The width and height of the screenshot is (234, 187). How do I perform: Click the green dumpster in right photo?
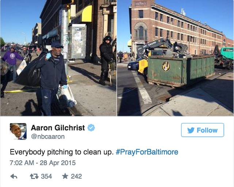pyautogui.click(x=181, y=71)
